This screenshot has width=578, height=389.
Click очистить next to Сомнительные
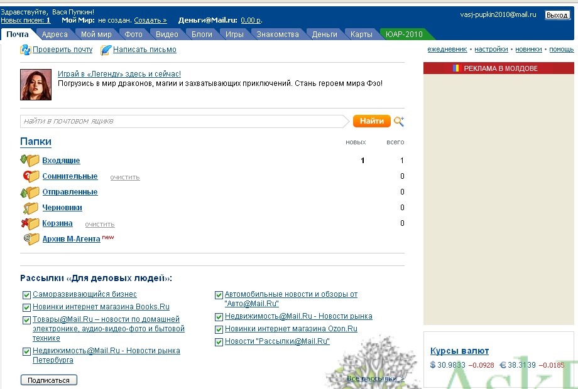point(125,177)
